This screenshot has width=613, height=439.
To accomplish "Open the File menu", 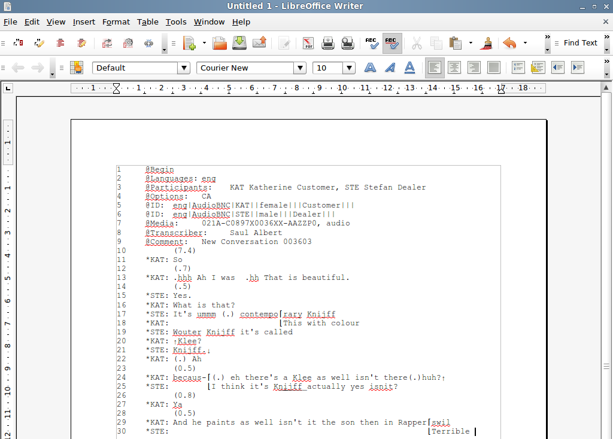I will (10, 22).
